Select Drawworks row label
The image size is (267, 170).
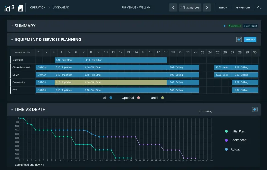click(19, 82)
